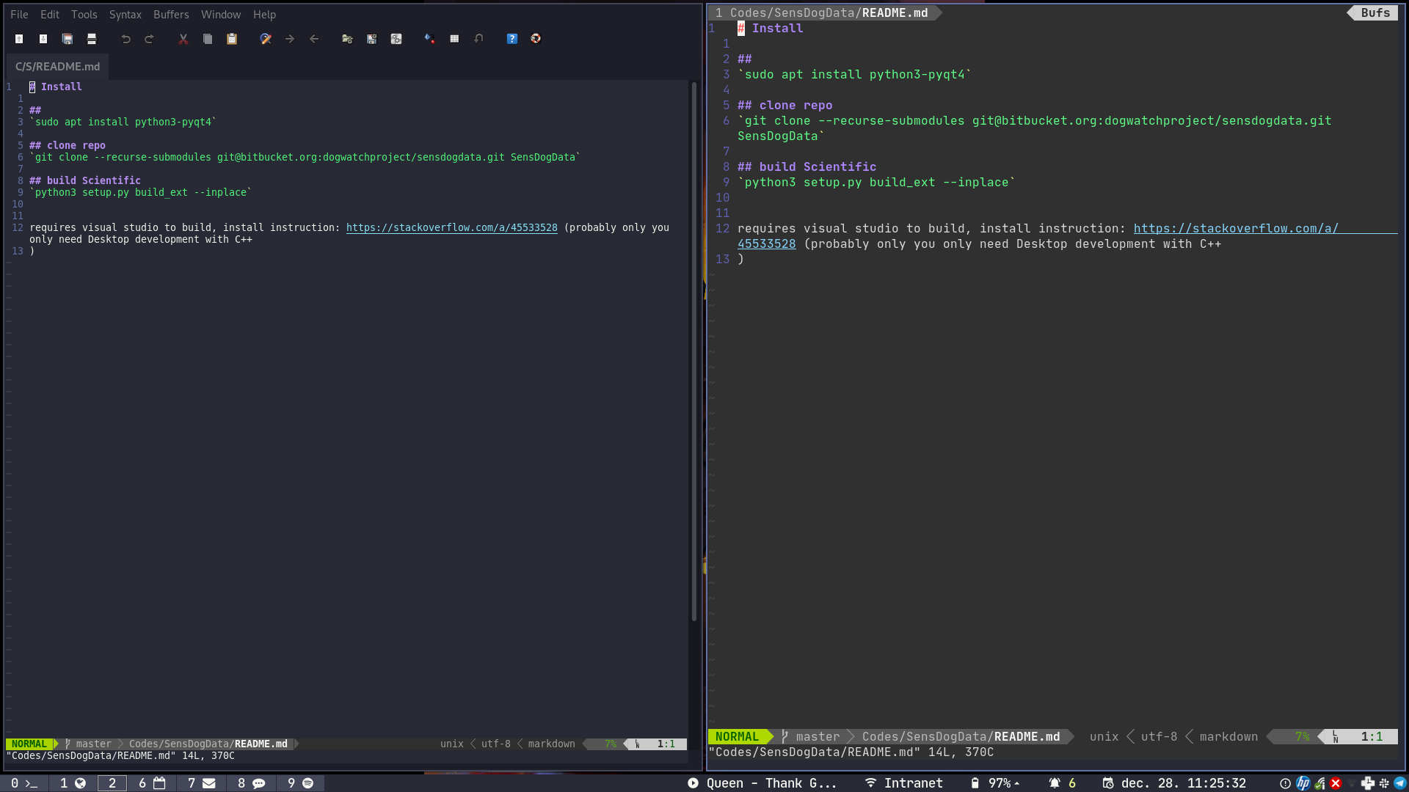Click the Save current file icon with down arrow
Image resolution: width=1409 pixels, height=792 pixels.
43,39
